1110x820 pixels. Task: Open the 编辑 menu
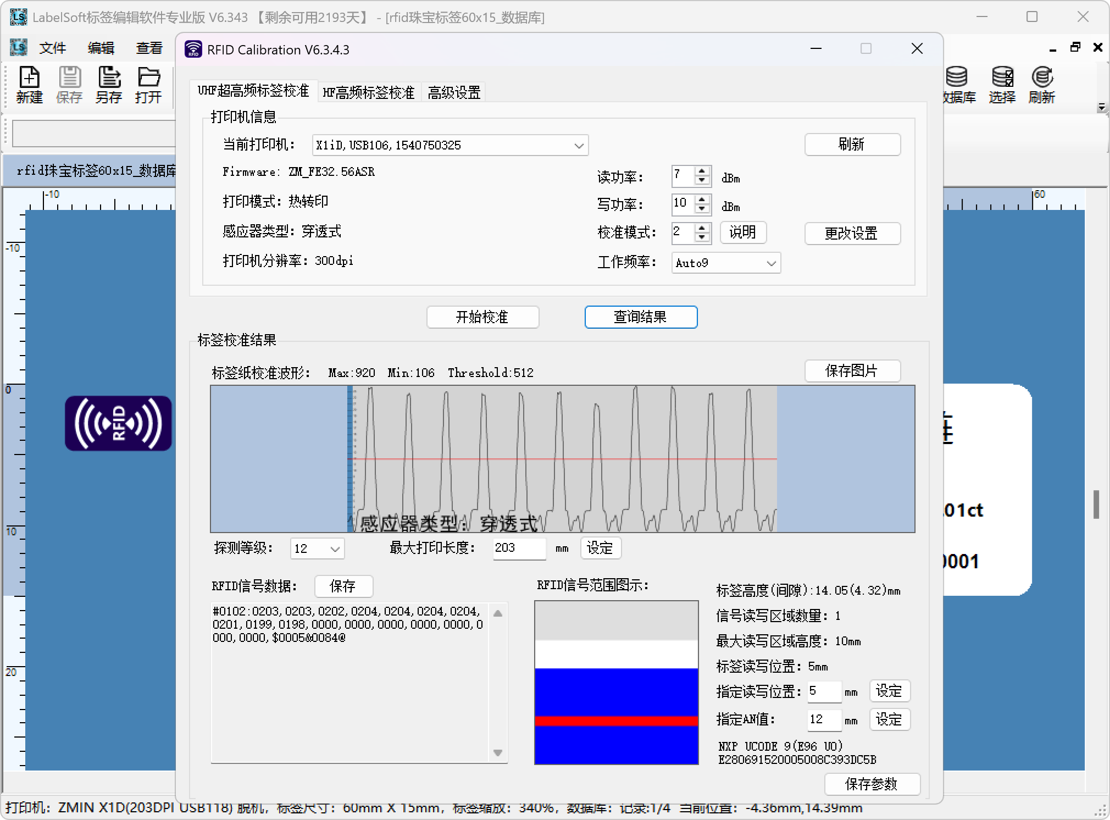[x=101, y=48]
